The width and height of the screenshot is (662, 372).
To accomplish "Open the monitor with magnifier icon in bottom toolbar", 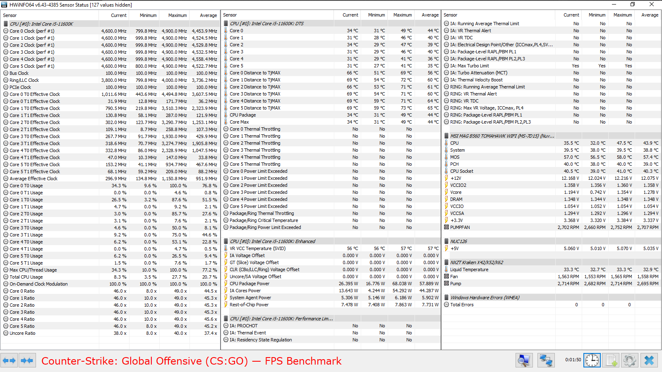I will 524,360.
